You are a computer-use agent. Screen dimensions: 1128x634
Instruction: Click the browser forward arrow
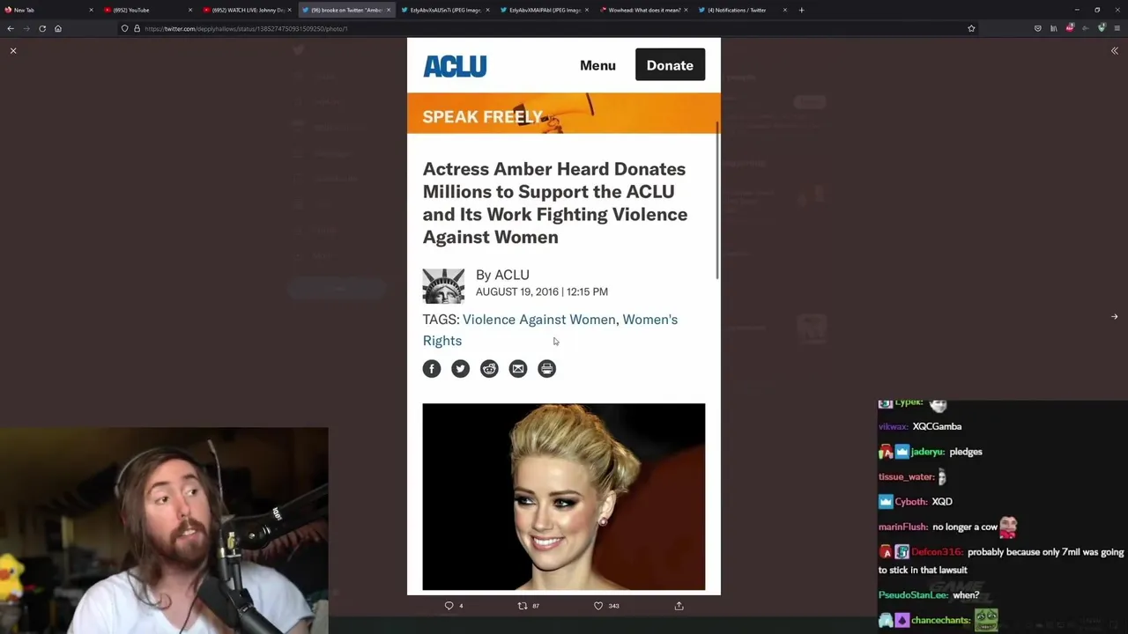[26, 28]
